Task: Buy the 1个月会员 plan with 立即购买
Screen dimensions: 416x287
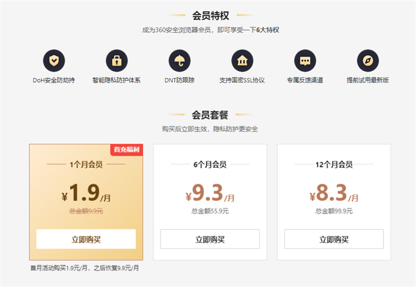Action: tap(86, 239)
